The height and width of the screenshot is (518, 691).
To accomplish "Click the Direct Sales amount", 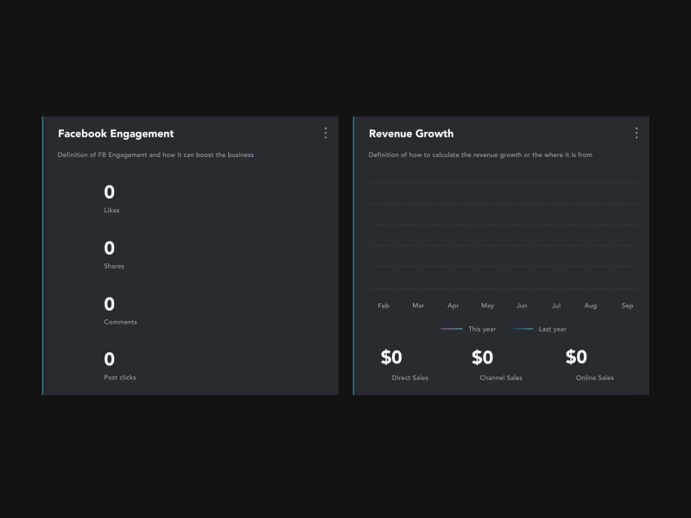I will click(391, 357).
